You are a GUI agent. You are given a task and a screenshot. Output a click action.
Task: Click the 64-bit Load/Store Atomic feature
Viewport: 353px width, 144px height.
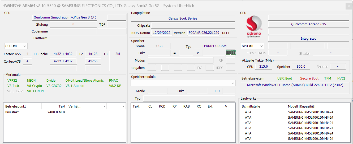point(85,81)
